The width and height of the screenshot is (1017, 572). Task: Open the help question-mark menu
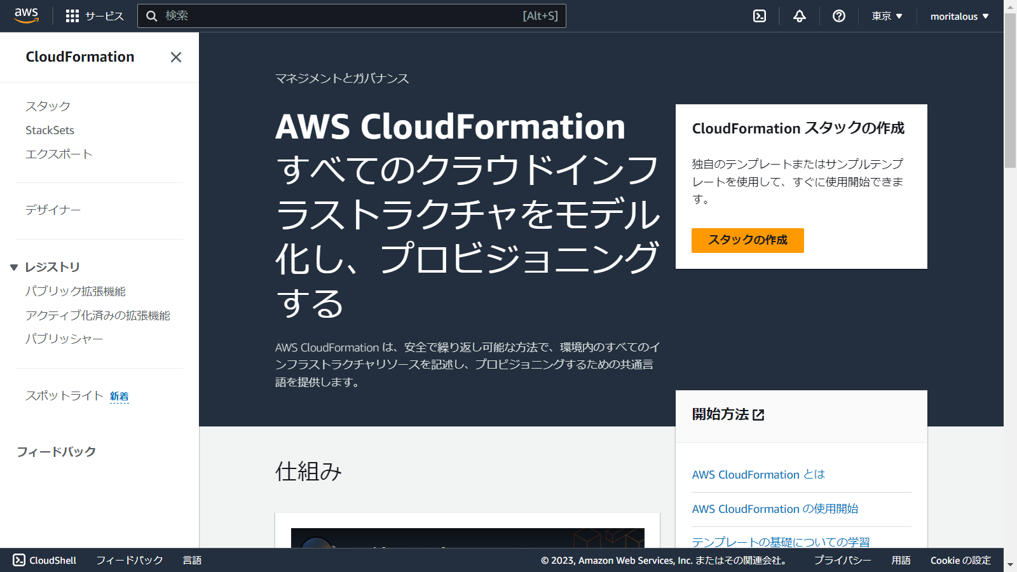(838, 16)
